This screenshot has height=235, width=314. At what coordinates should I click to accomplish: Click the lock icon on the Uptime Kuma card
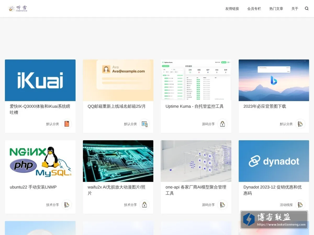tap(222, 124)
